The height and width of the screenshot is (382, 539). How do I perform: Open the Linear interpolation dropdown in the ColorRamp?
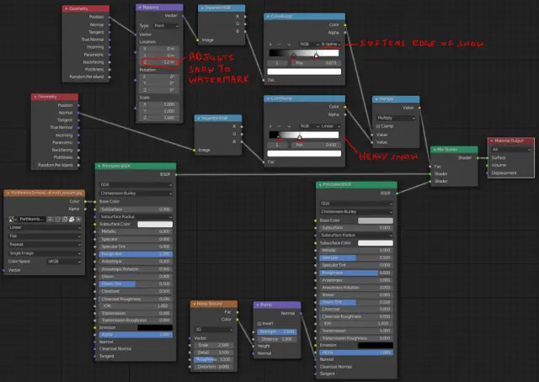330,126
